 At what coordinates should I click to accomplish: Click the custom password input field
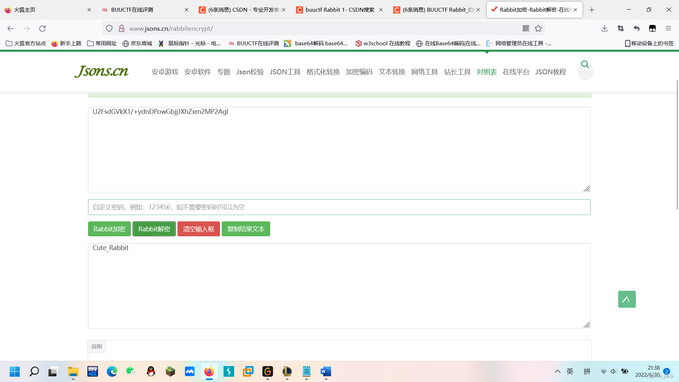point(339,207)
